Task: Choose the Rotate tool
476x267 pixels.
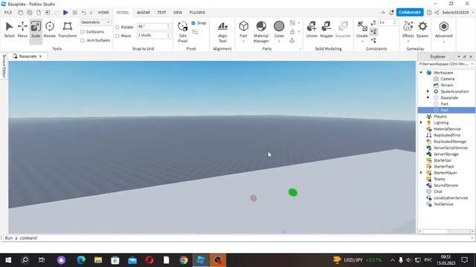Action: 50,30
